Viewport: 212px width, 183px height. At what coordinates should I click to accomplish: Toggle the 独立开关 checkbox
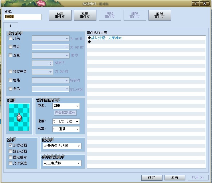[10, 71]
